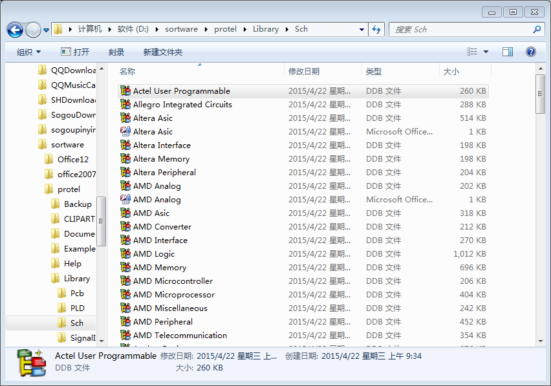Click protel in the address breadcrumb
The image size is (551, 386).
coord(225,29)
